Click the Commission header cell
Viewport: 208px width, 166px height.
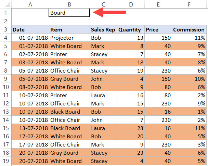click(x=189, y=29)
